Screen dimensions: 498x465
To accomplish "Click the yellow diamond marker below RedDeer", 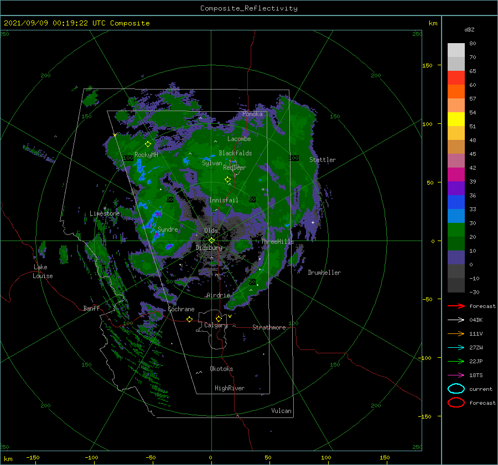I will [x=227, y=180].
